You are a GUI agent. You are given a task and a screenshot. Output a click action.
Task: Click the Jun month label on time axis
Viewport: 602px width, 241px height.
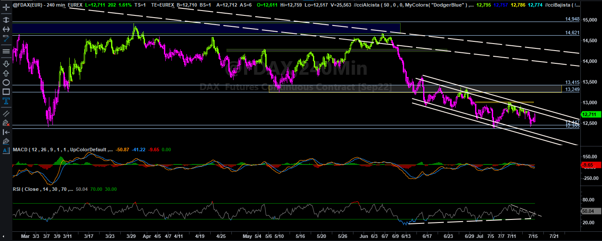(364, 236)
